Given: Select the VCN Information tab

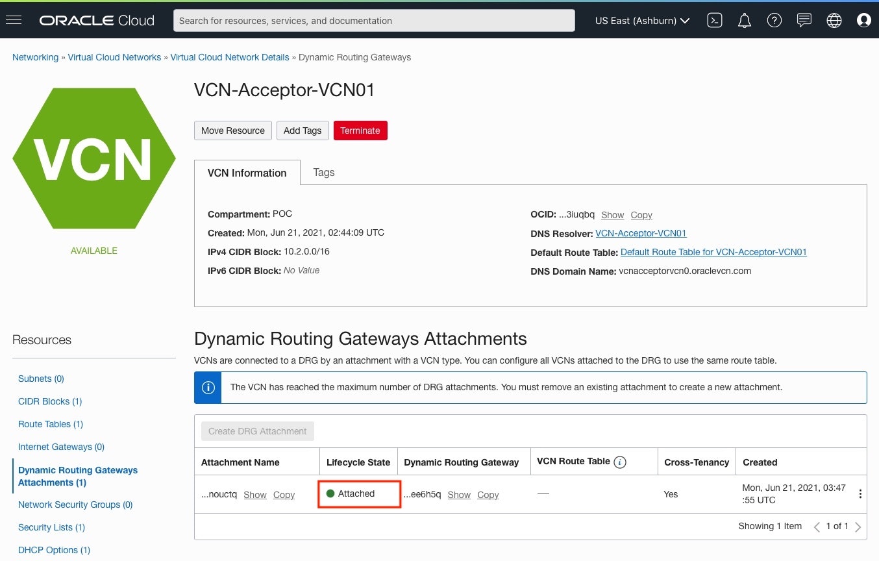Looking at the screenshot, I should click(247, 173).
